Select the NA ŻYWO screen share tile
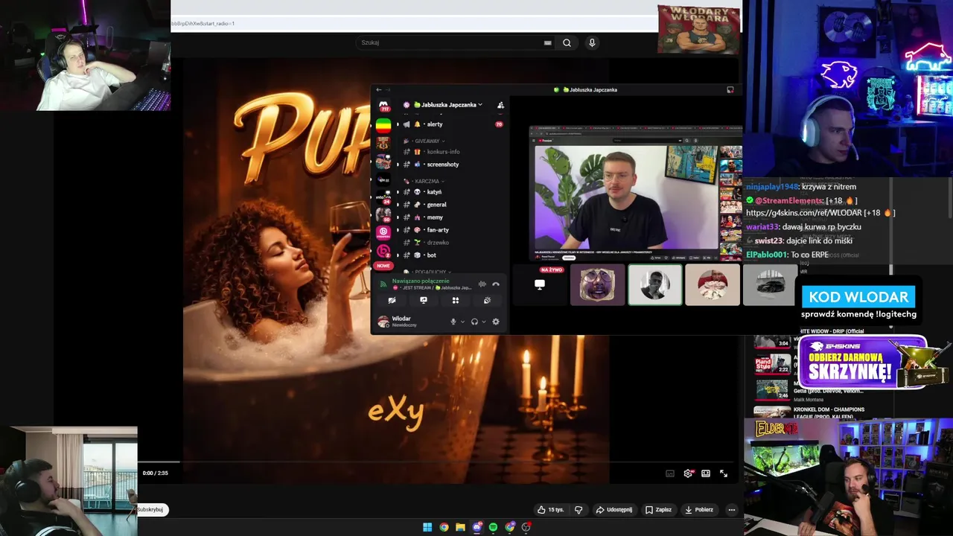The image size is (953, 536). tap(540, 284)
